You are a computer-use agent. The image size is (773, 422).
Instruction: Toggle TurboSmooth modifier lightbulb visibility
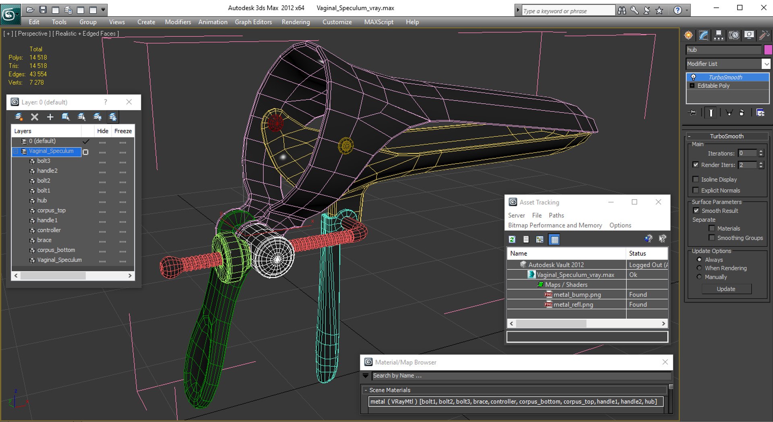tap(693, 77)
